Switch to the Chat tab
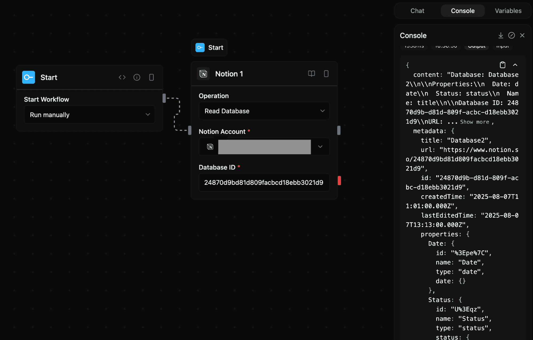Screen dimensions: 533x340 [417, 11]
